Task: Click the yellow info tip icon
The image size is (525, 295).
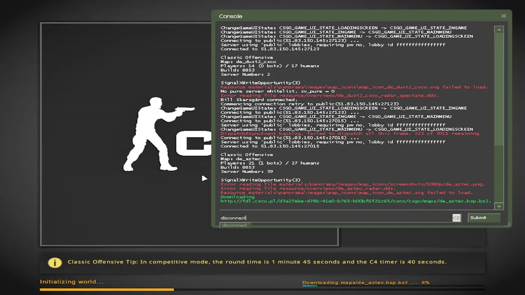Action: coord(55,262)
